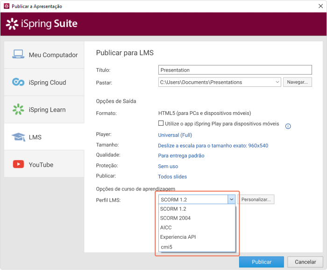Open the size link showing 960x540
The image size is (327, 270).
(213, 146)
